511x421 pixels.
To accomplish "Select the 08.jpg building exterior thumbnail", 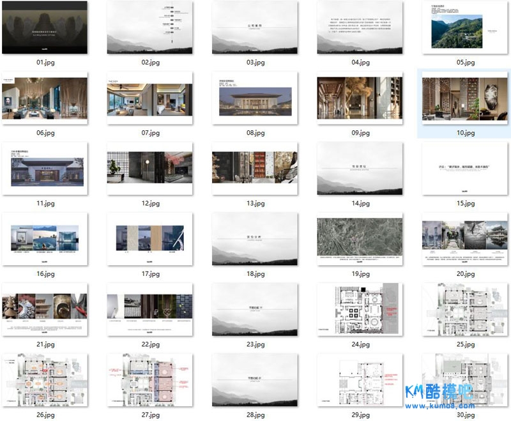I will tap(254, 98).
